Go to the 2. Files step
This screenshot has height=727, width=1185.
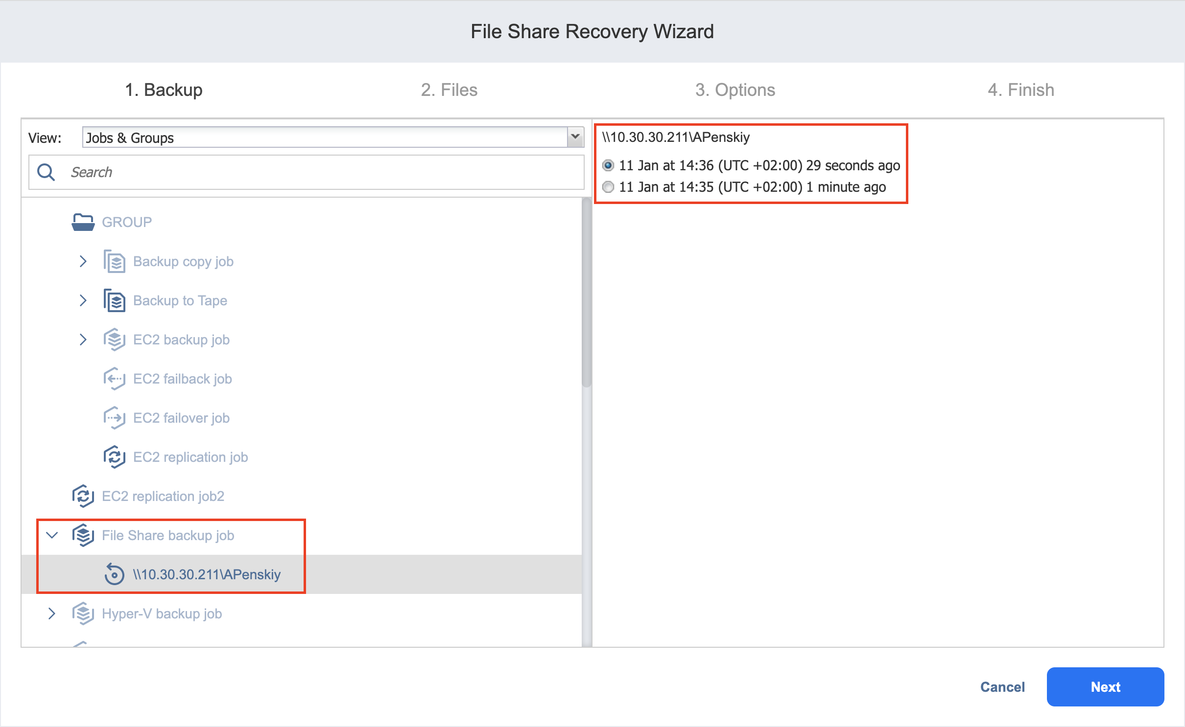pos(449,90)
